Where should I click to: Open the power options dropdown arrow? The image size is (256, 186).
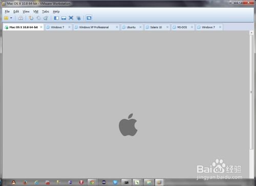(x=11, y=18)
